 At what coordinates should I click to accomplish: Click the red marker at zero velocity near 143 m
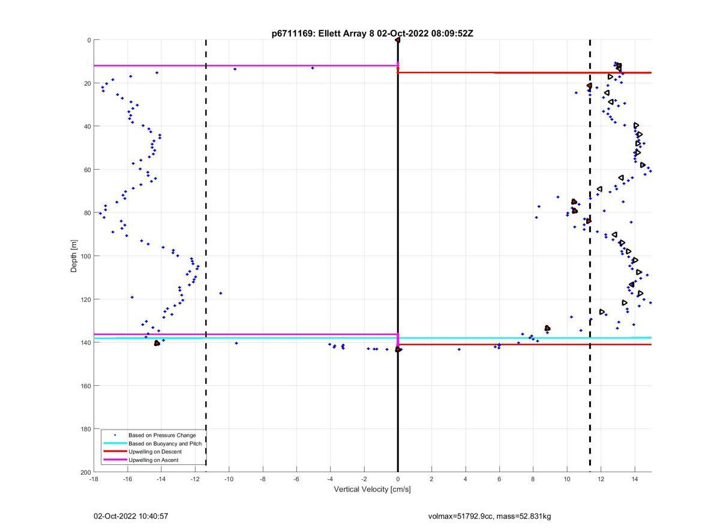coord(398,349)
